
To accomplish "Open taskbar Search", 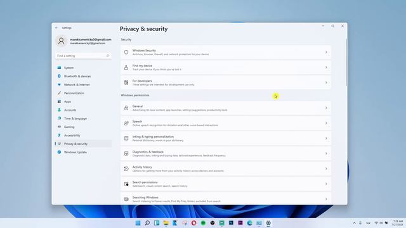I will (x=147, y=223).
